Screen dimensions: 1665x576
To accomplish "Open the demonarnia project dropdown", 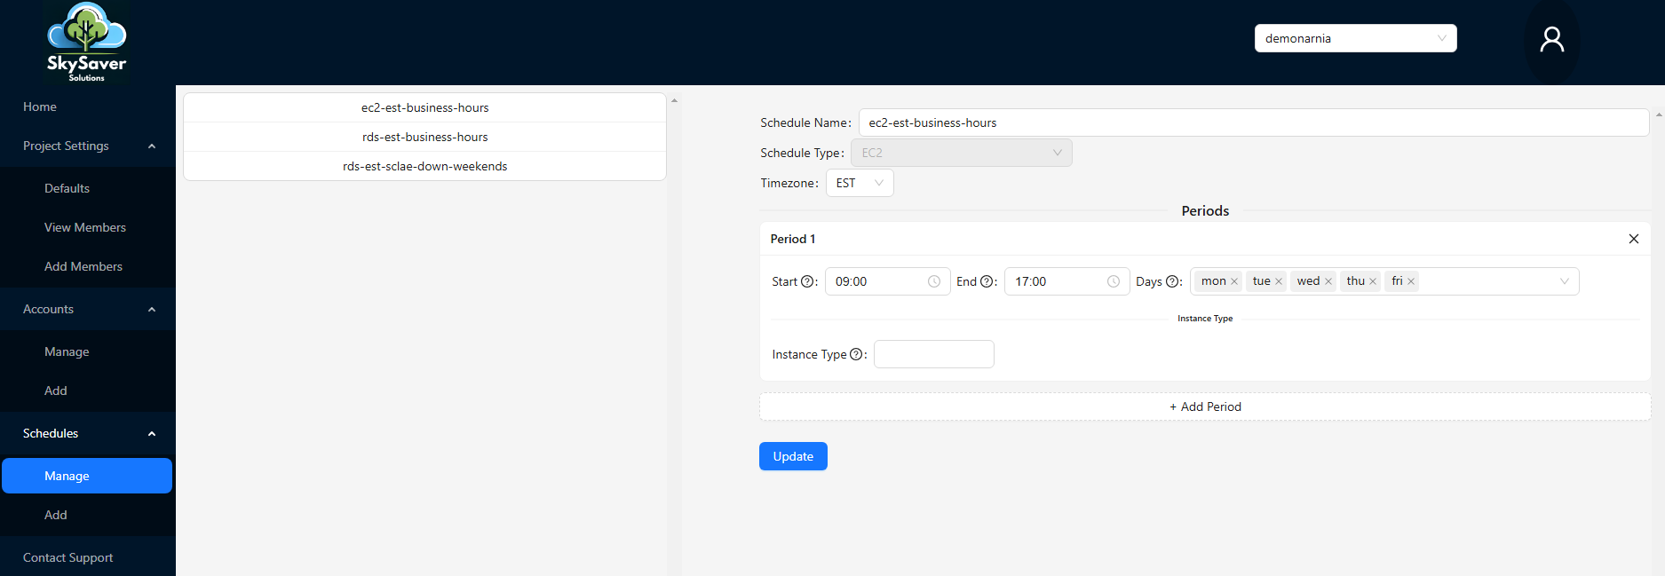I will pos(1355,38).
